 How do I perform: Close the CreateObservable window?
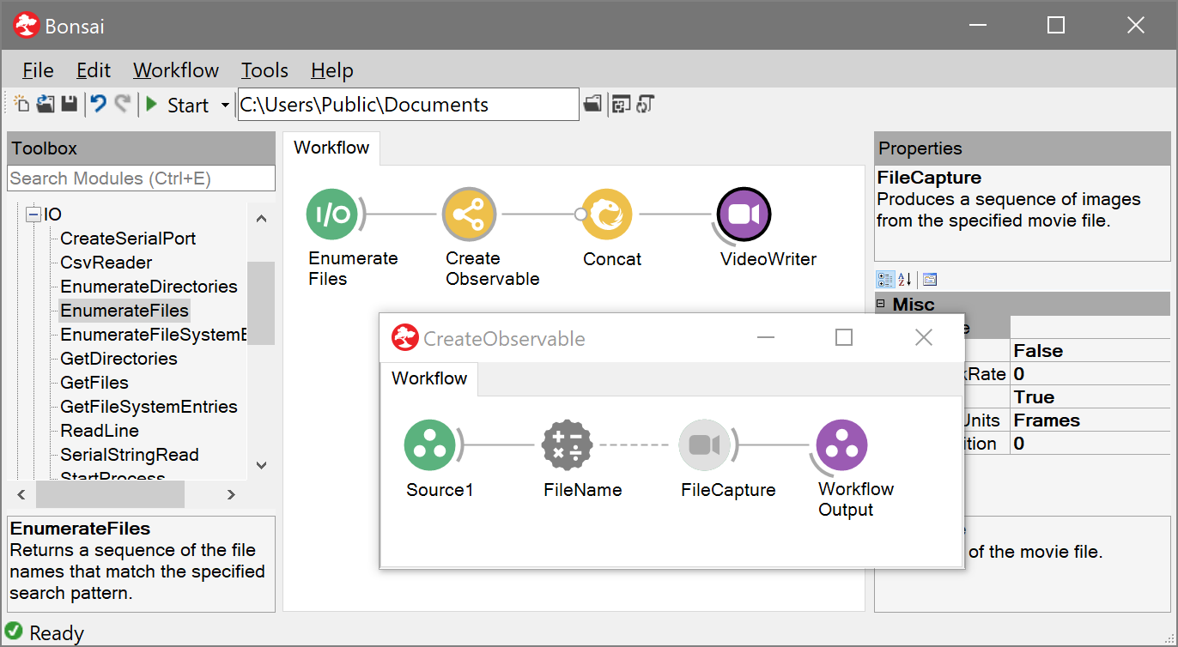924,337
